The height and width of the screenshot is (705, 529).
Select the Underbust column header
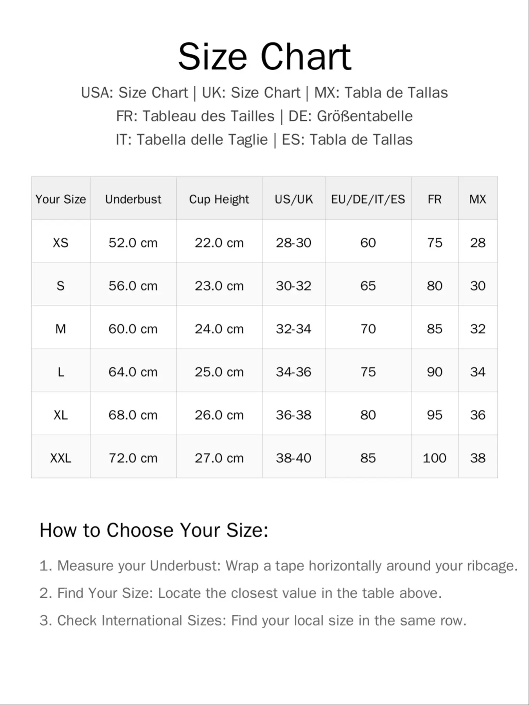point(133,199)
